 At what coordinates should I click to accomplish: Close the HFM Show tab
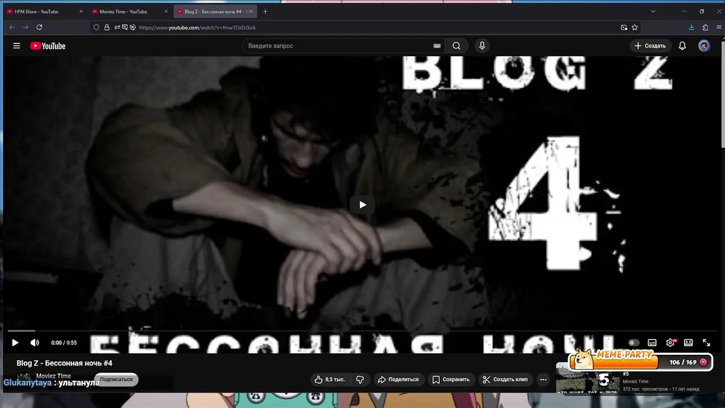(x=81, y=11)
